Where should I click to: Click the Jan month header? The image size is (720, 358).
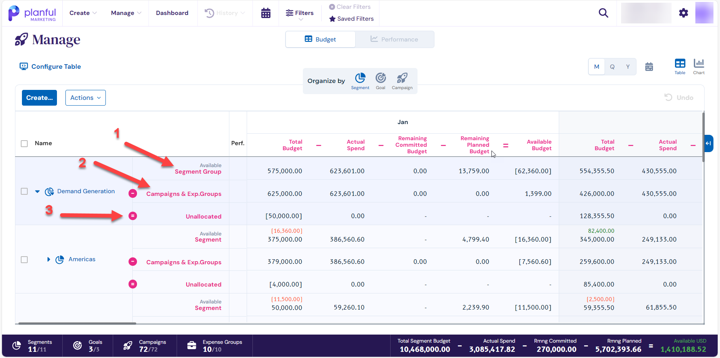[403, 122]
